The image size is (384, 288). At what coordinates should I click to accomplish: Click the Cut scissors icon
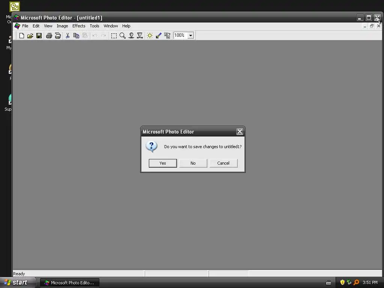67,36
